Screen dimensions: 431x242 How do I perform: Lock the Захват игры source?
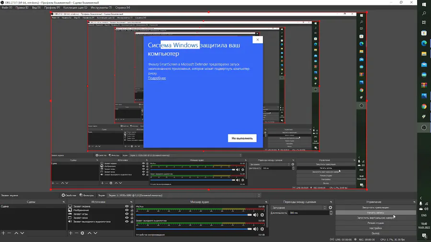[x=132, y=214]
